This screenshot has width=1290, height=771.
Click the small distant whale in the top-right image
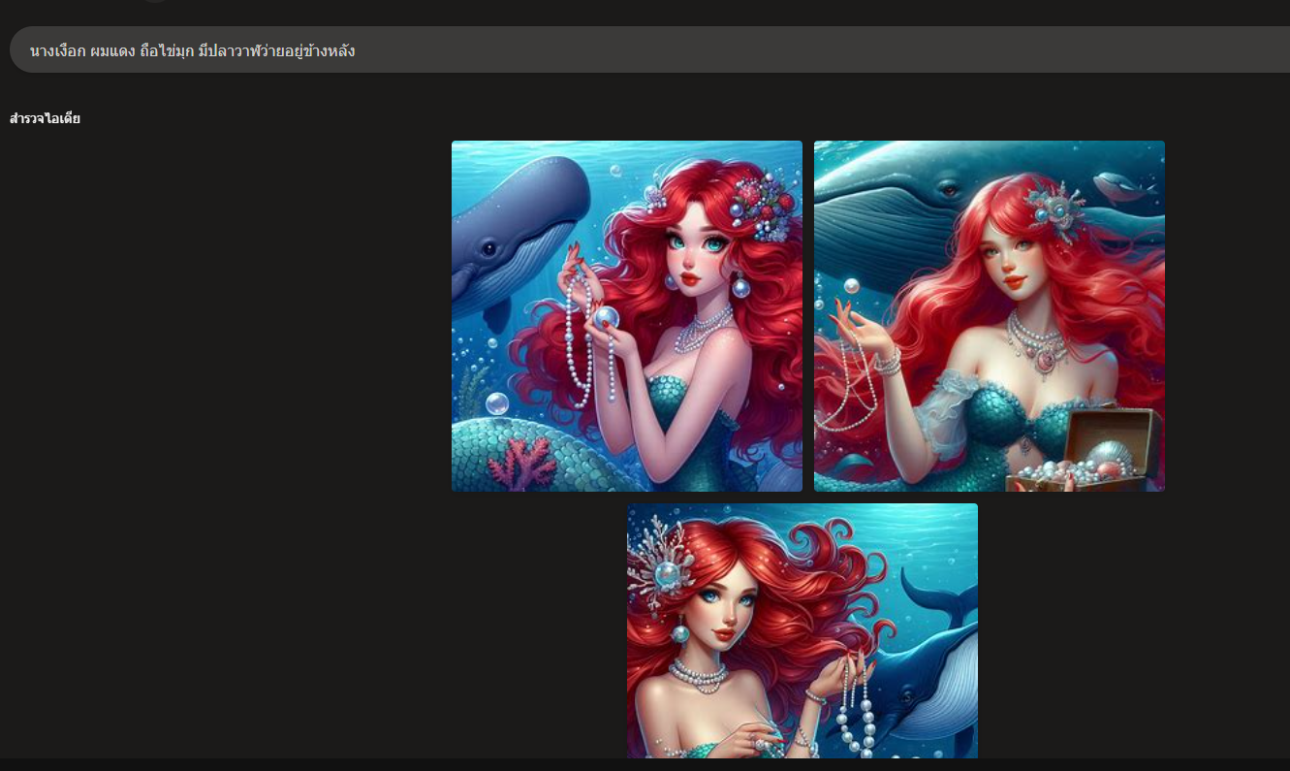pos(1117,185)
